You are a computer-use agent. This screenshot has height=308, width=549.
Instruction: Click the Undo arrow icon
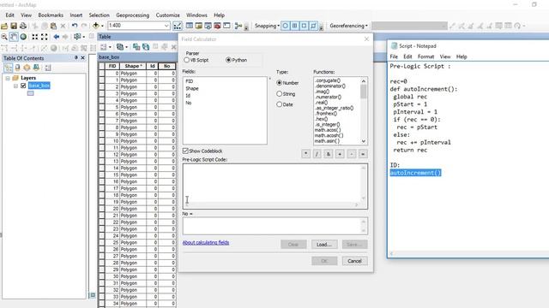[x=75, y=26]
